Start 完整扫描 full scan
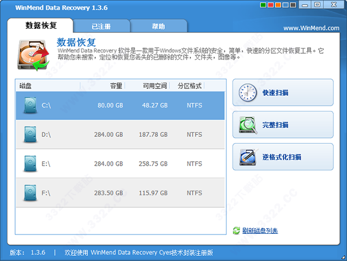Screen dimensions: 347x261 click(283, 125)
